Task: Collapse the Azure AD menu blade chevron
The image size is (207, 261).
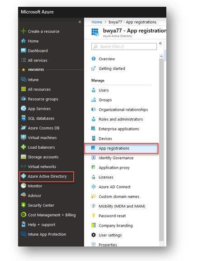Action: (x=160, y=43)
